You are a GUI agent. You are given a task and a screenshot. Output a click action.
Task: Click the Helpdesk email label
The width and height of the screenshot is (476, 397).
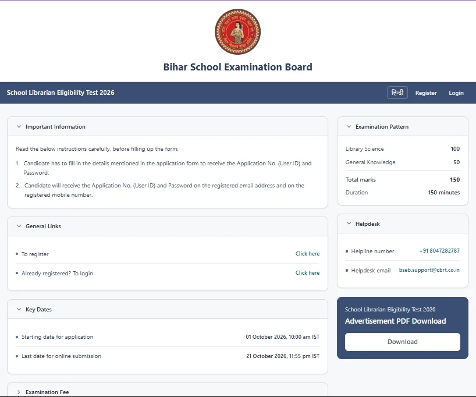pyautogui.click(x=371, y=270)
